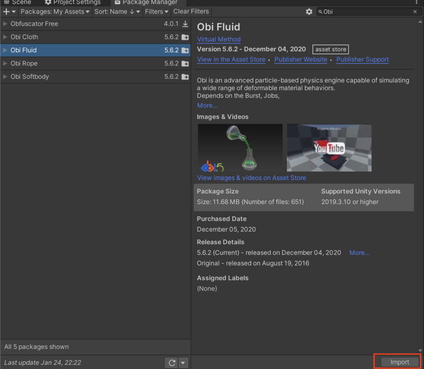Click the import icon beside Obi Rope
Image resolution: width=424 pixels, height=369 pixels.
[x=185, y=63]
